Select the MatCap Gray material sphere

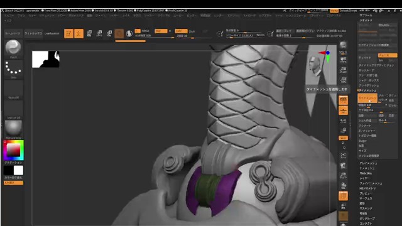[13, 128]
